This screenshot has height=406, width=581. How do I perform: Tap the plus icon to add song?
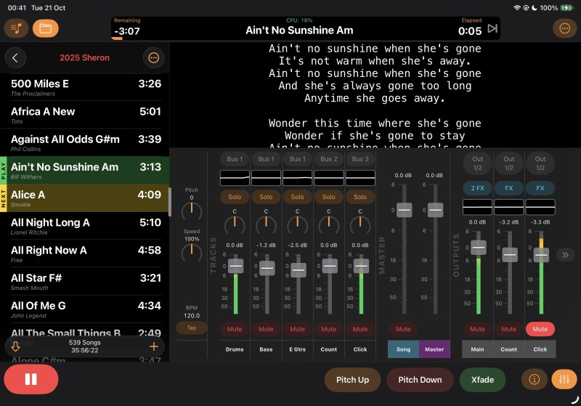click(x=153, y=346)
